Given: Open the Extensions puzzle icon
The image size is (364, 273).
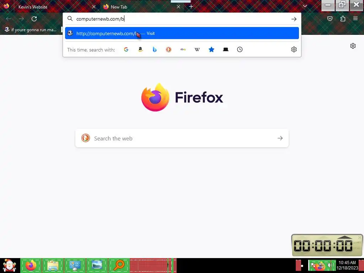Looking at the screenshot, I should (x=343, y=18).
